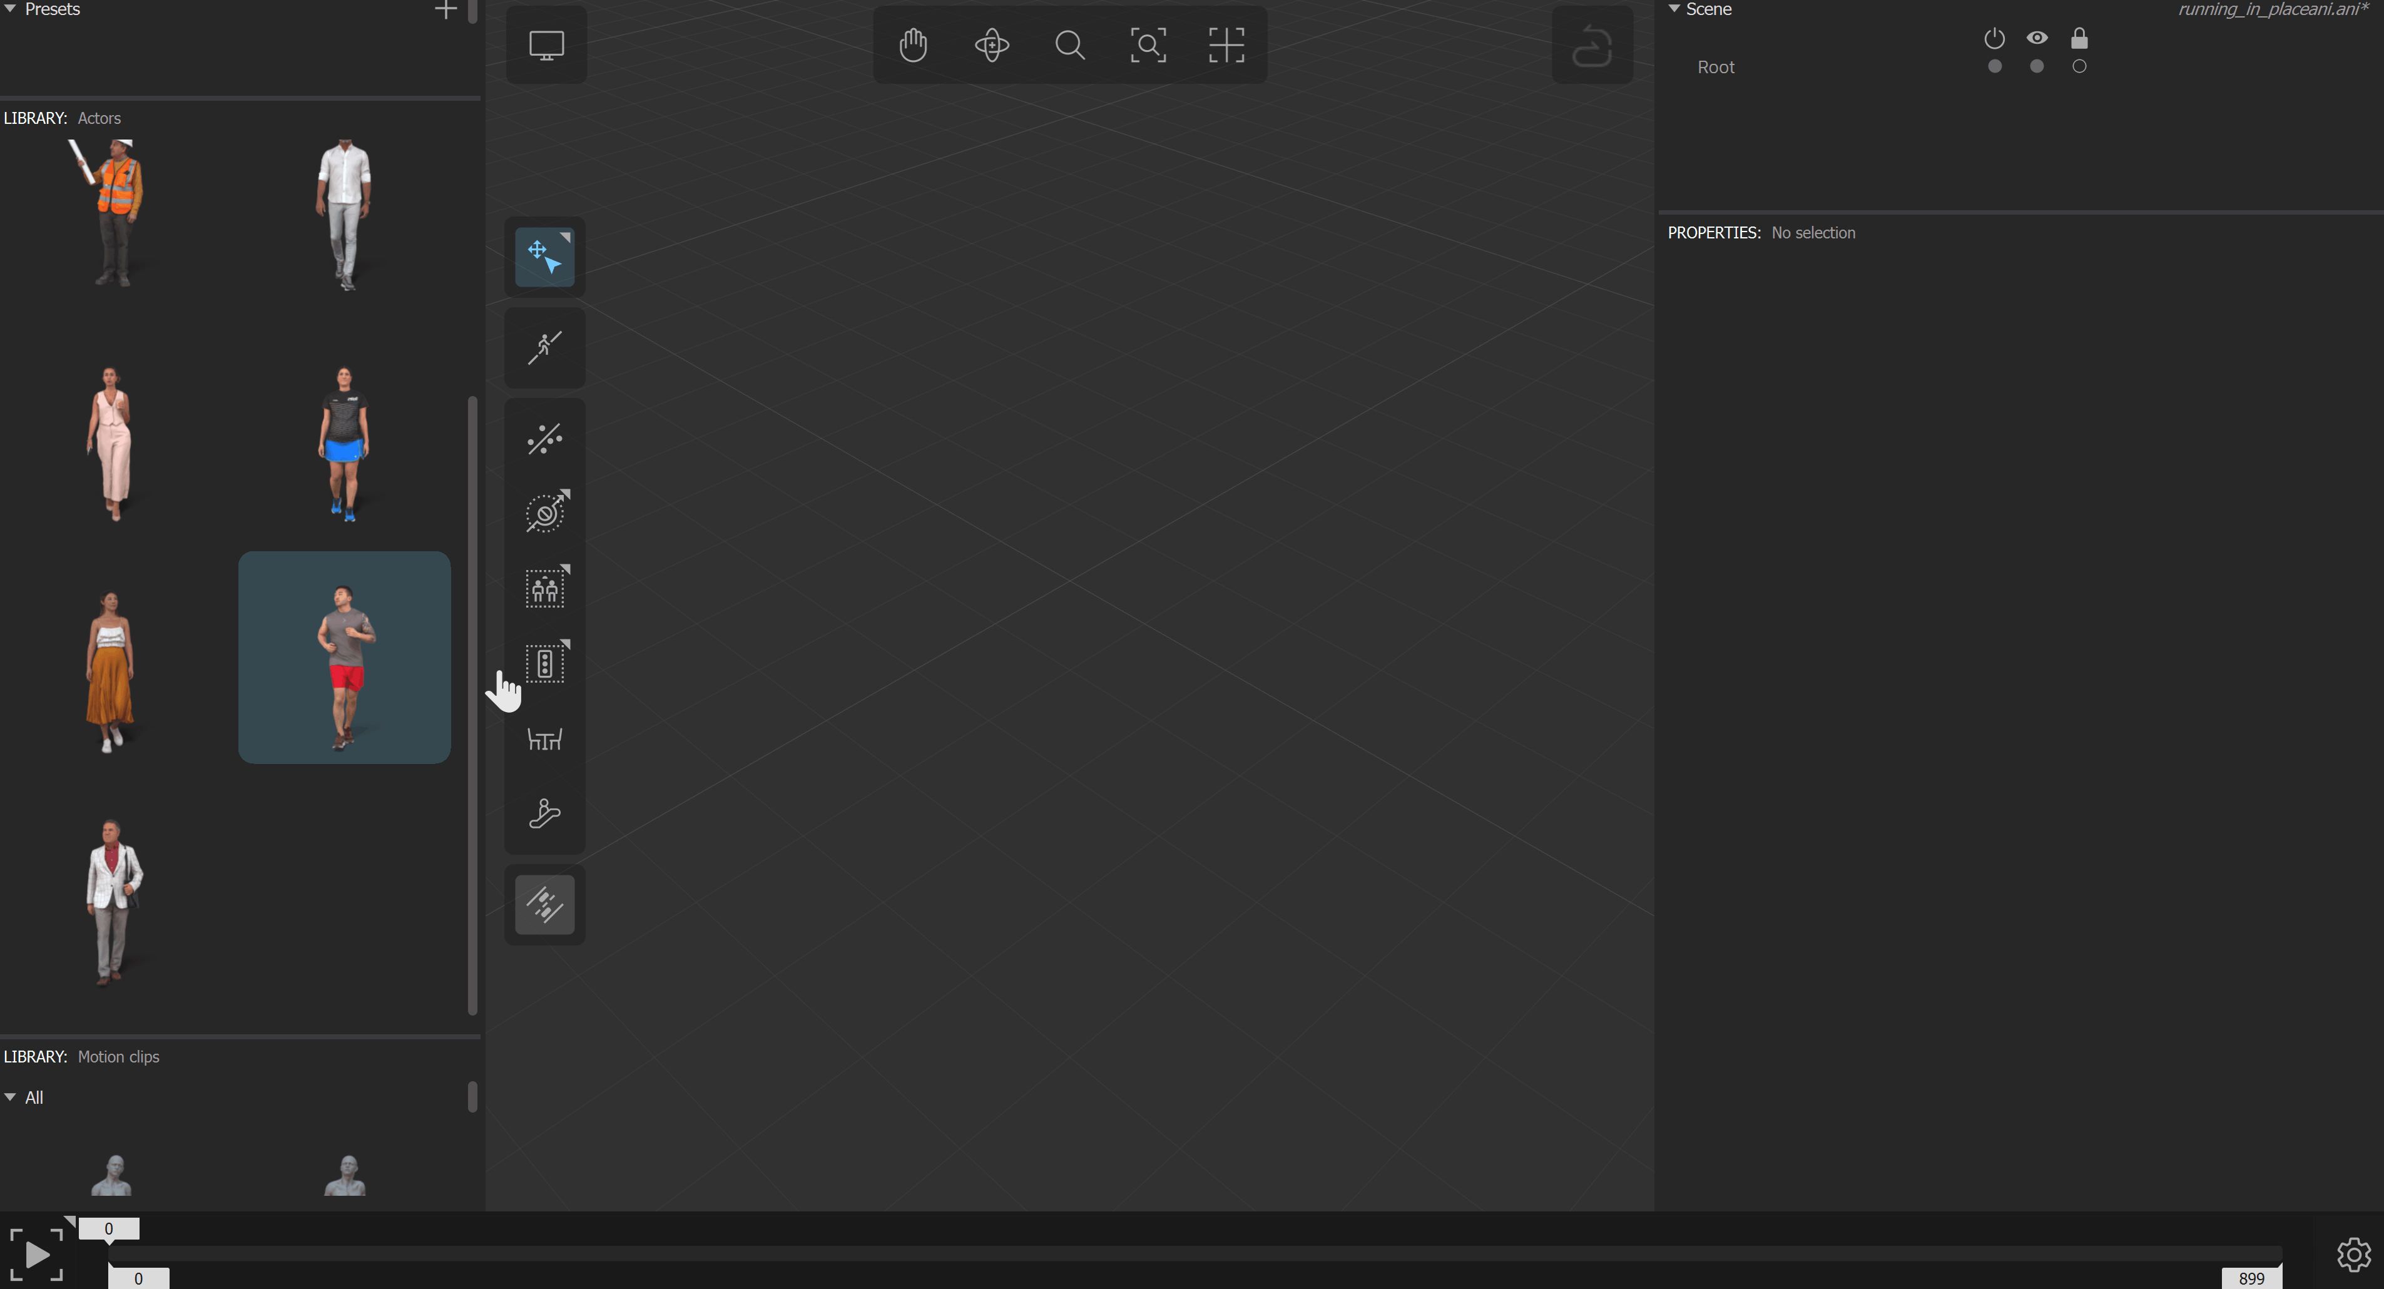Select the circular area spawn tool
Viewport: 2384px width, 1289px height.
pos(544,512)
